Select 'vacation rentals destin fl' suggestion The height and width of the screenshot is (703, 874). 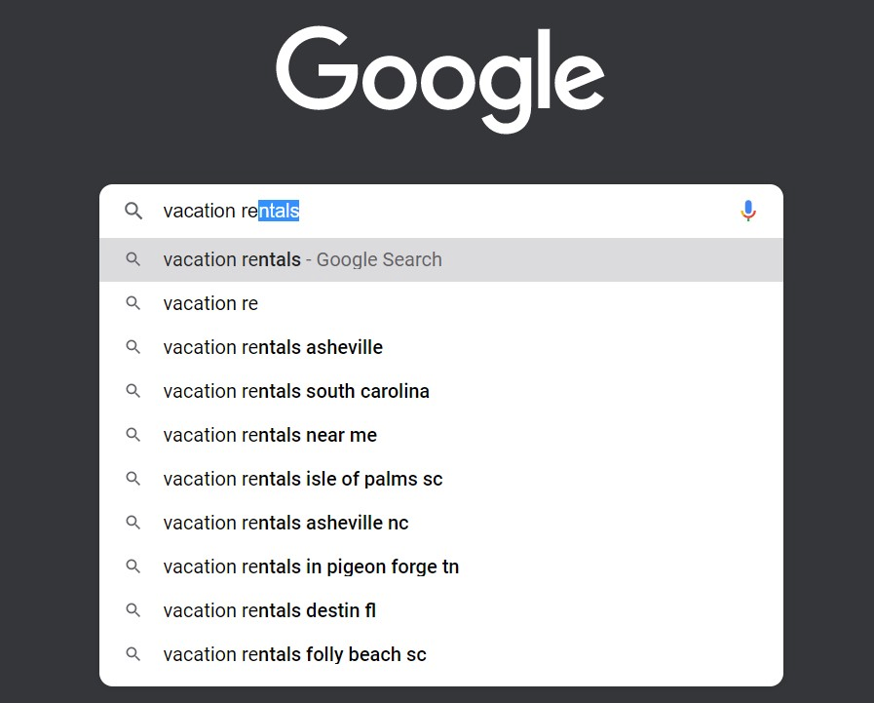(x=441, y=609)
